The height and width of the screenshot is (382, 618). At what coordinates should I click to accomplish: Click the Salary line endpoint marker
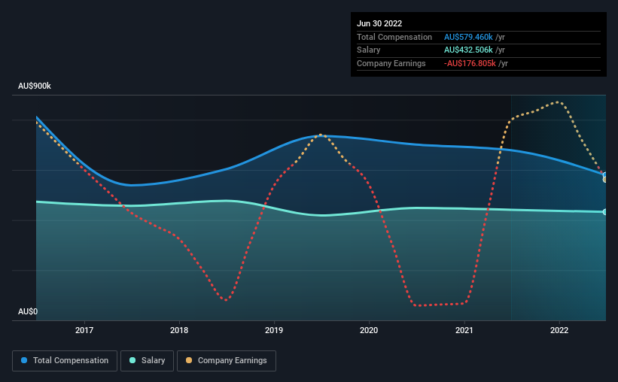(x=605, y=212)
